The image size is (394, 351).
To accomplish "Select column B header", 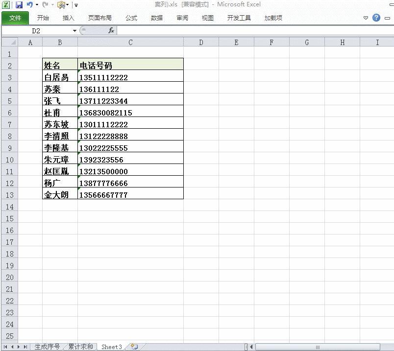I will tap(60, 43).
